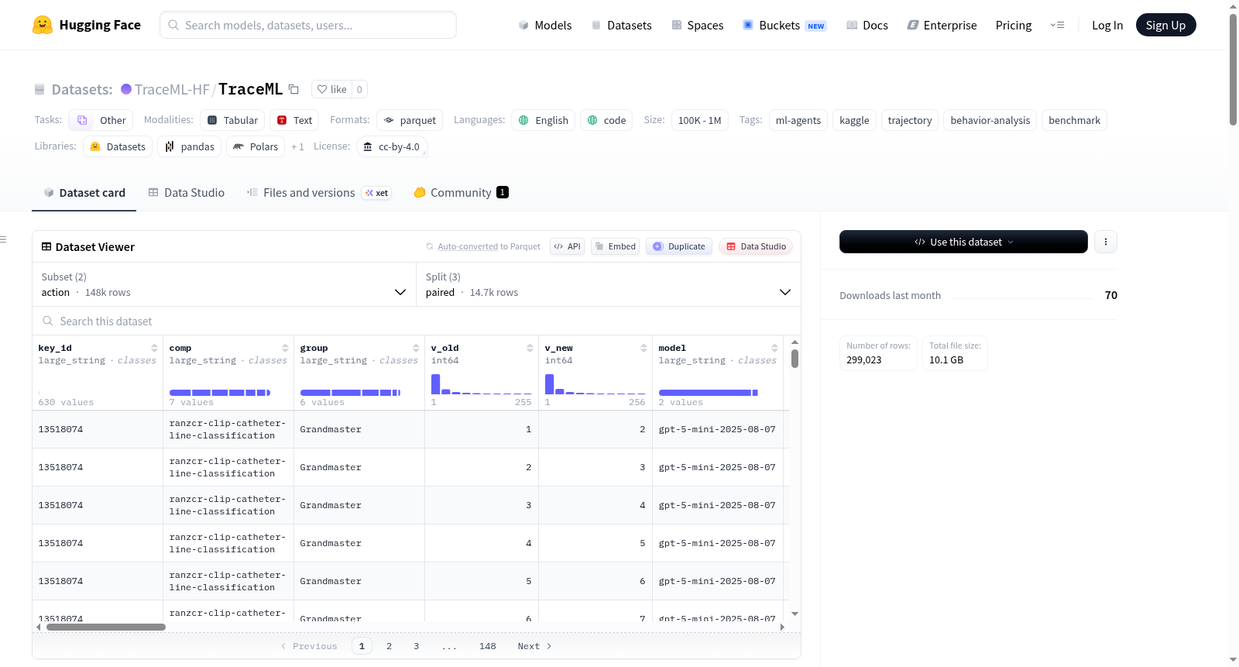Expand the Split paired dropdown
The width and height of the screenshot is (1239, 667).
pyautogui.click(x=609, y=284)
